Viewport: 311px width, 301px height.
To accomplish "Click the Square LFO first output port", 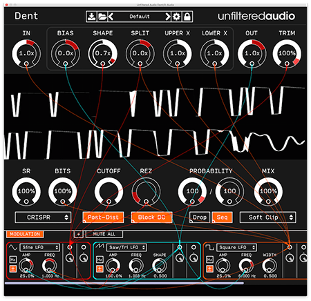I will (x=290, y=247).
